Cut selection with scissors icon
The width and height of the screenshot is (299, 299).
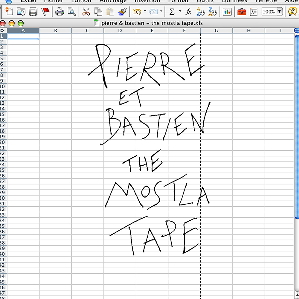coord(86,12)
